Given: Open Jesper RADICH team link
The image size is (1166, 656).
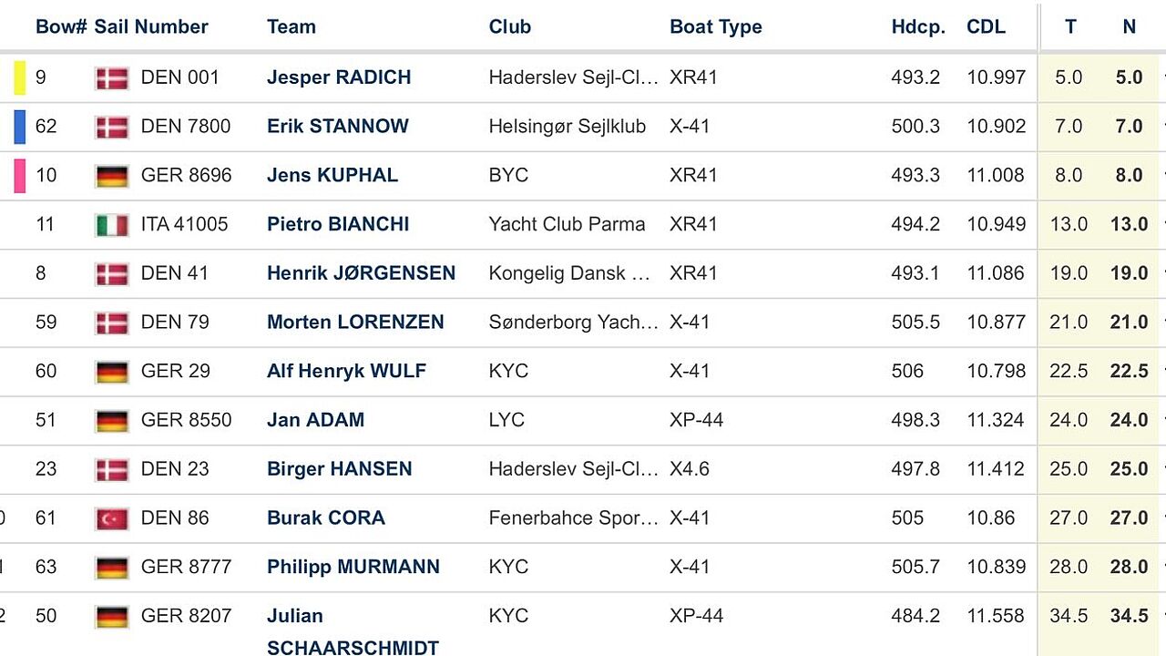Looking at the screenshot, I should pyautogui.click(x=339, y=77).
